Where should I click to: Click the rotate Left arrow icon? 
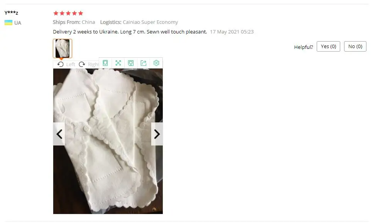61,64
